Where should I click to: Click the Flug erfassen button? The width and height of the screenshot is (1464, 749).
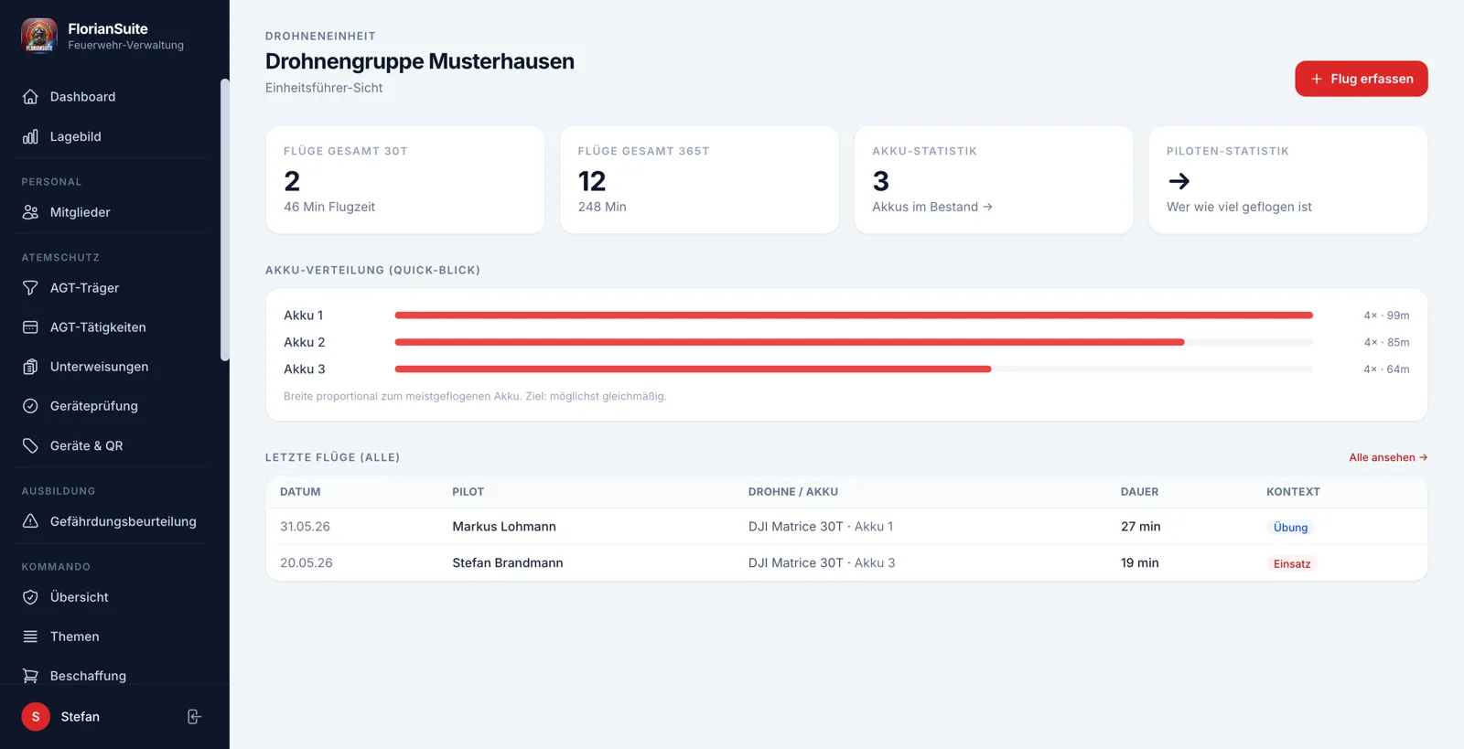pyautogui.click(x=1361, y=79)
